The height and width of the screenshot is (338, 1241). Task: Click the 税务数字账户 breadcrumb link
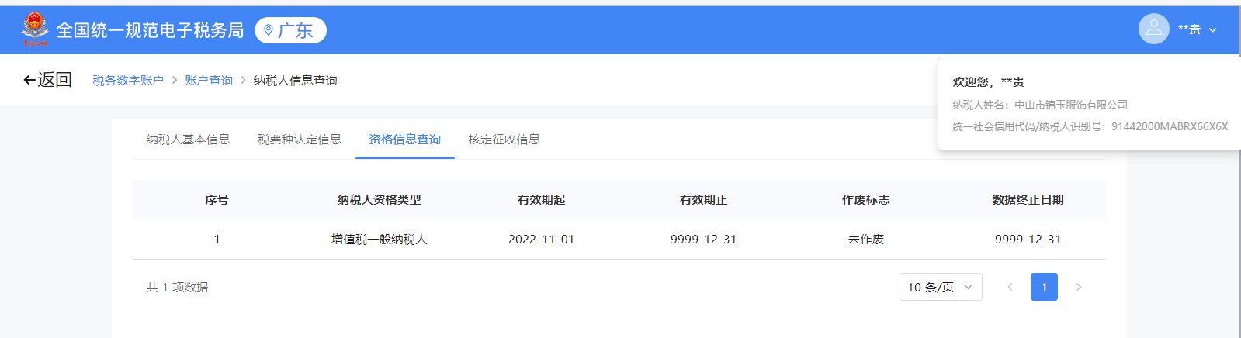click(x=128, y=81)
